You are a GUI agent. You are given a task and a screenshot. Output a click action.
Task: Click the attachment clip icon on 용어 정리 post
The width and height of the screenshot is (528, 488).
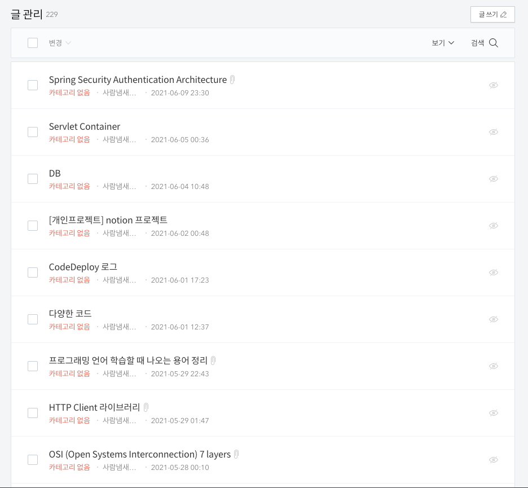pyautogui.click(x=213, y=360)
